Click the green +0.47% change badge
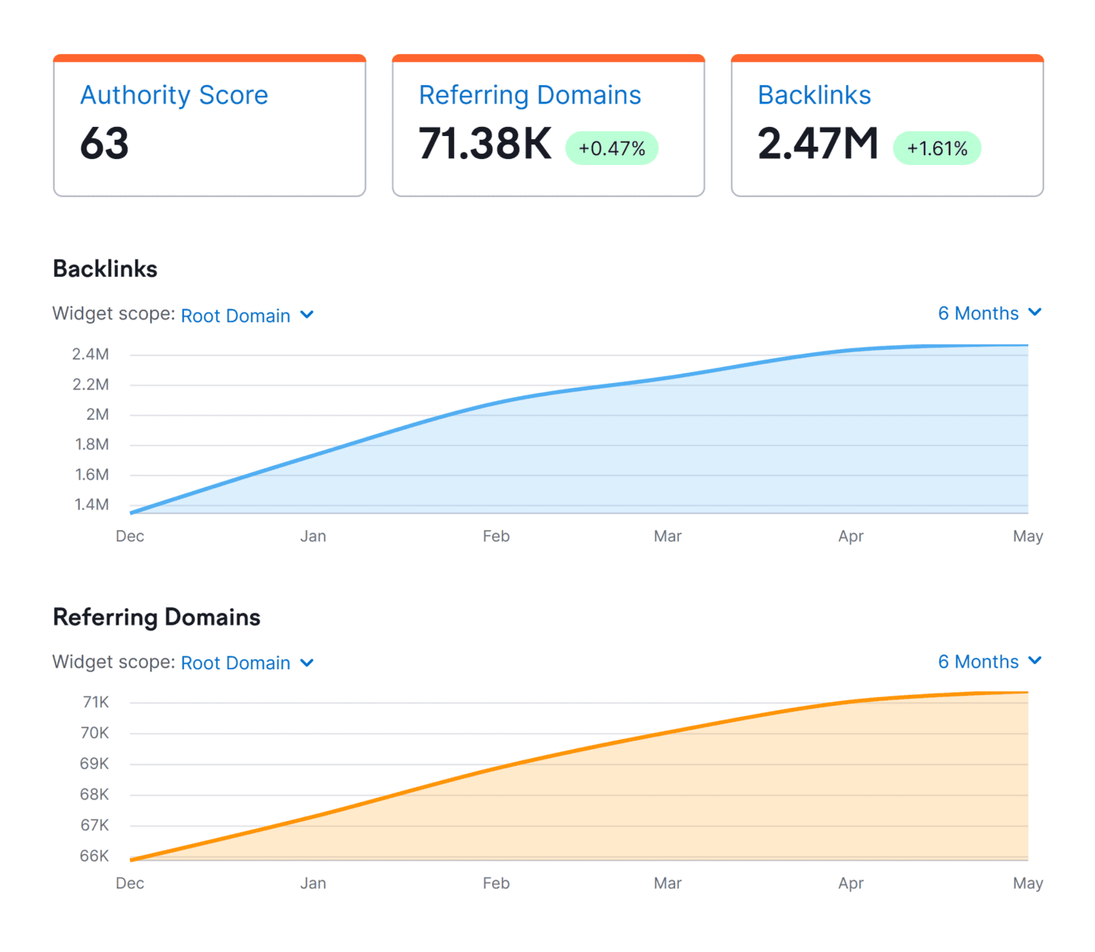This screenshot has width=1095, height=952. point(611,148)
